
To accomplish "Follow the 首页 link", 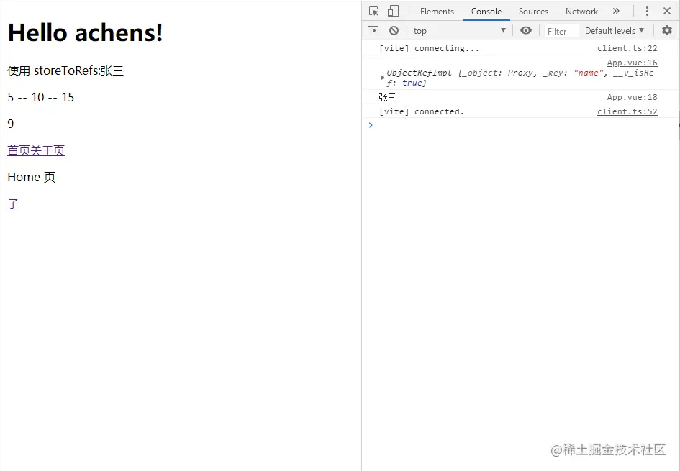I will [19, 151].
